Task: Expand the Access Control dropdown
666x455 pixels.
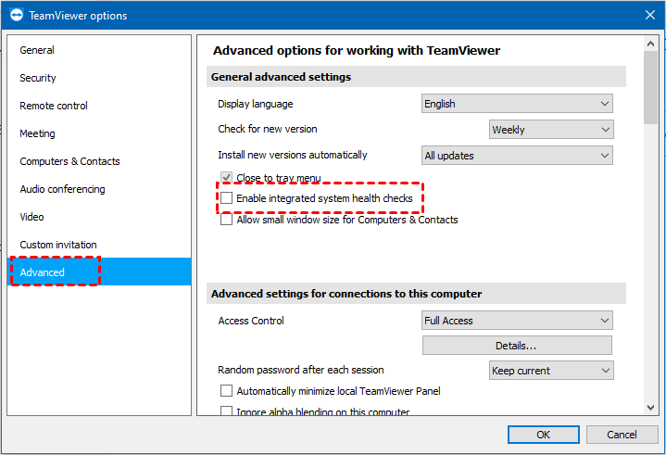Action: click(517, 321)
